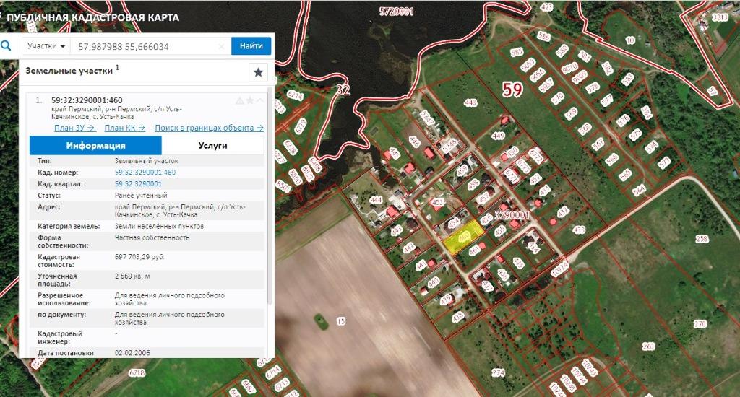Click parcel label 449 on the map
The image size is (740, 397).
(499, 136)
